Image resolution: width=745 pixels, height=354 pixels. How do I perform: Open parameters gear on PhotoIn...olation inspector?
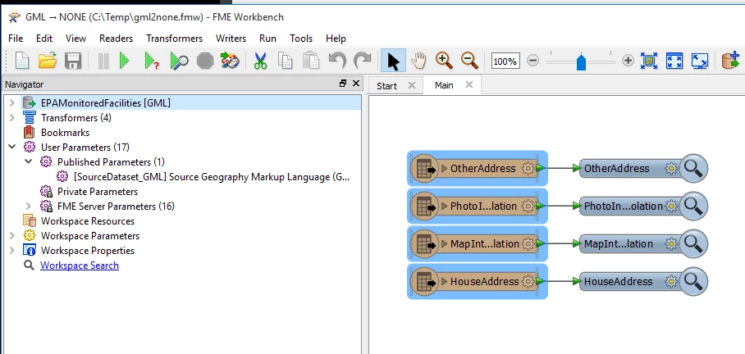(671, 206)
